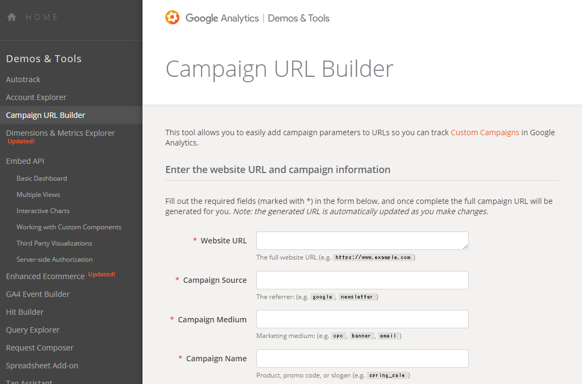Open the HOME link in sidebar
The width and height of the screenshot is (582, 384).
tap(42, 17)
